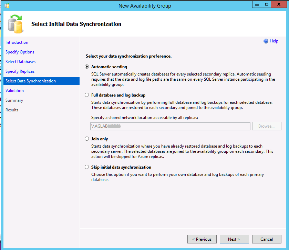The height and width of the screenshot is (250, 289).
Task: Minimize the New Availability Group window
Action: [x=256, y=4]
